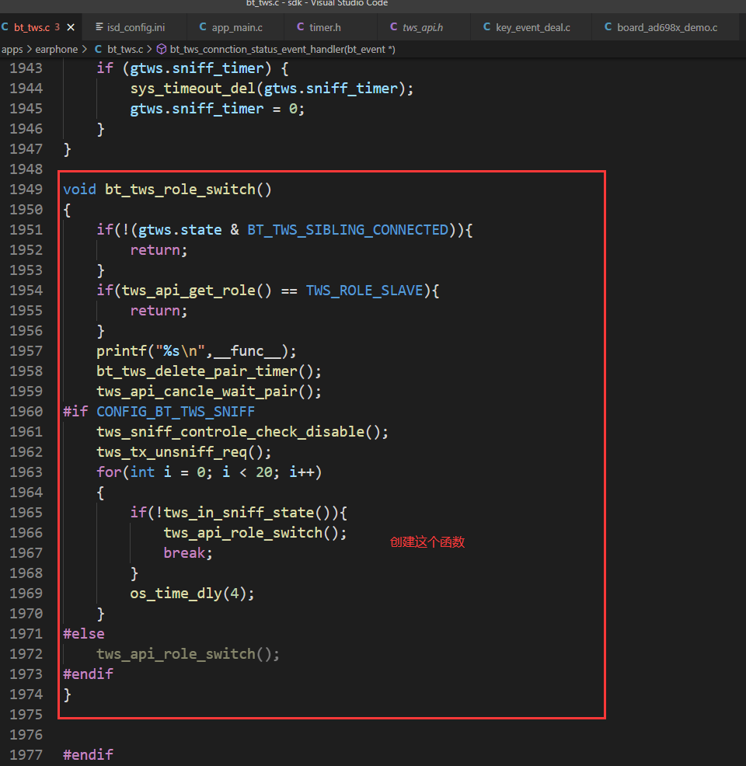
Task: Click the TWS_ROLE_SLAVE constant
Action: tap(364, 291)
